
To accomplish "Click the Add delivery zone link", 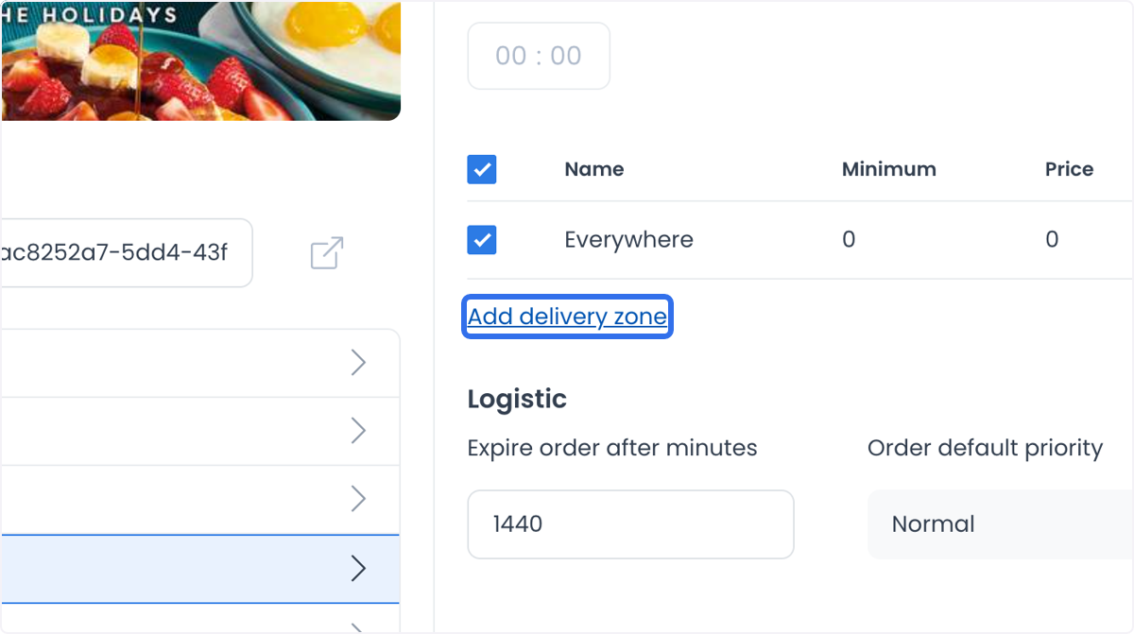I will 567,317.
